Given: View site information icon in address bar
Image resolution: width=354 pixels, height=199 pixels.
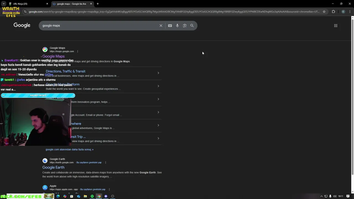Looking at the screenshot, I should pos(25,12).
